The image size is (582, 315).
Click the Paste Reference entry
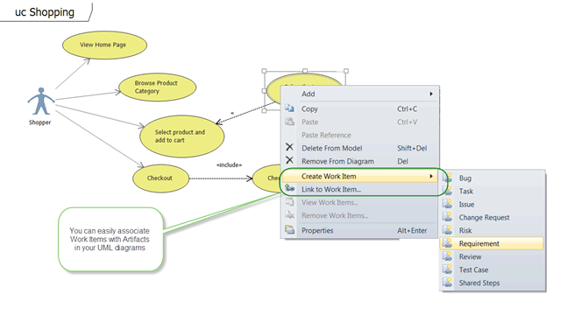click(359, 135)
